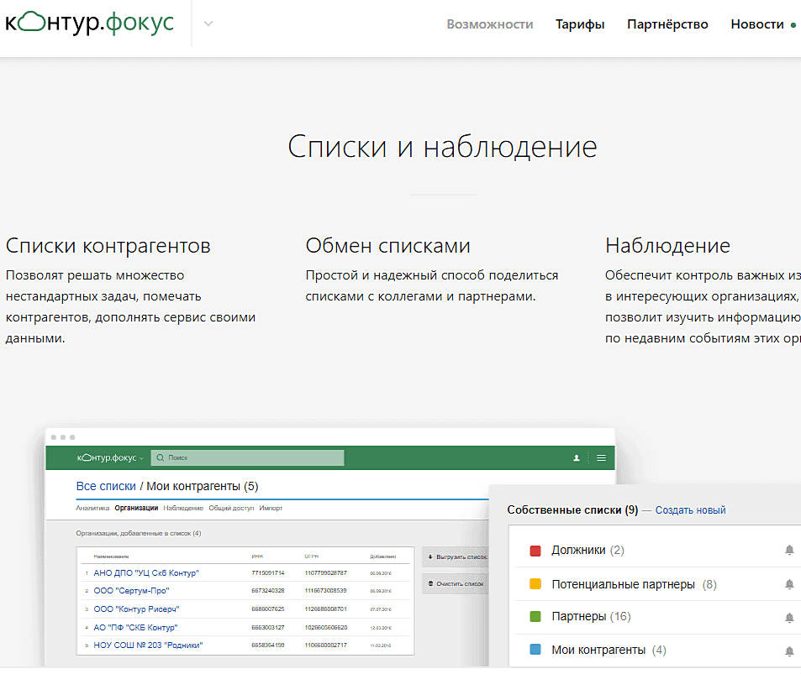This screenshot has width=801, height=674.
Task: Open the hamburger menu in the green bar
Action: tap(601, 458)
